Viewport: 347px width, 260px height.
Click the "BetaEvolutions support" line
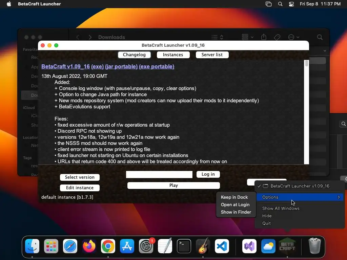point(82,107)
